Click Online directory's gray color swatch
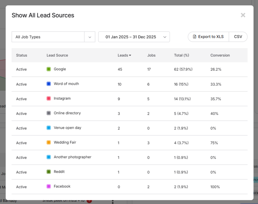 [49, 113]
